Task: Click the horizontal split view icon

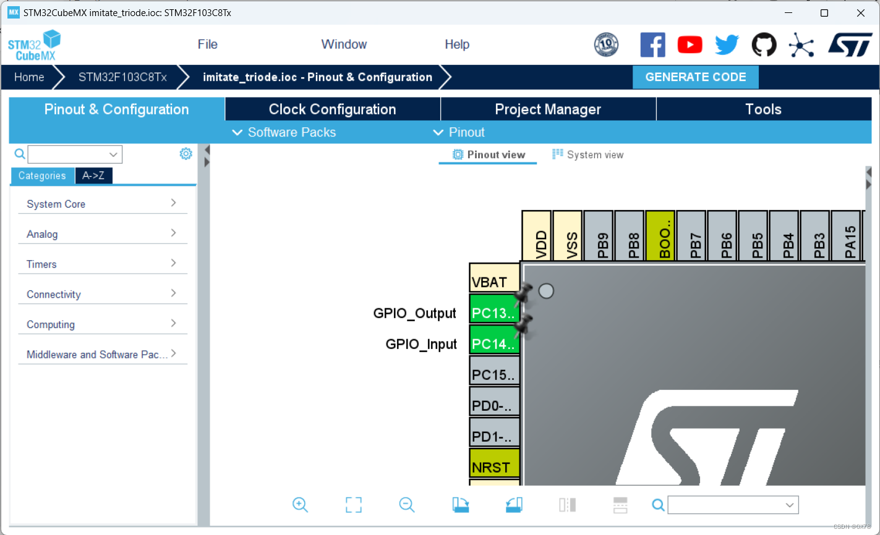Action: [x=620, y=505]
